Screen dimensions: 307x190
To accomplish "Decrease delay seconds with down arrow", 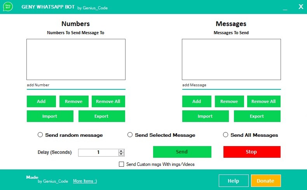I will [121, 154].
